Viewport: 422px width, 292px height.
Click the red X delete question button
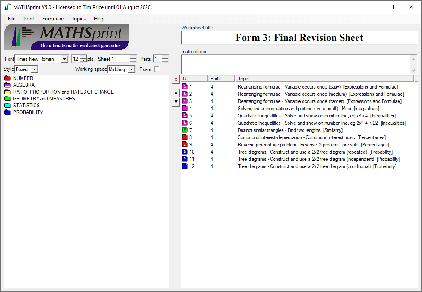(x=176, y=80)
